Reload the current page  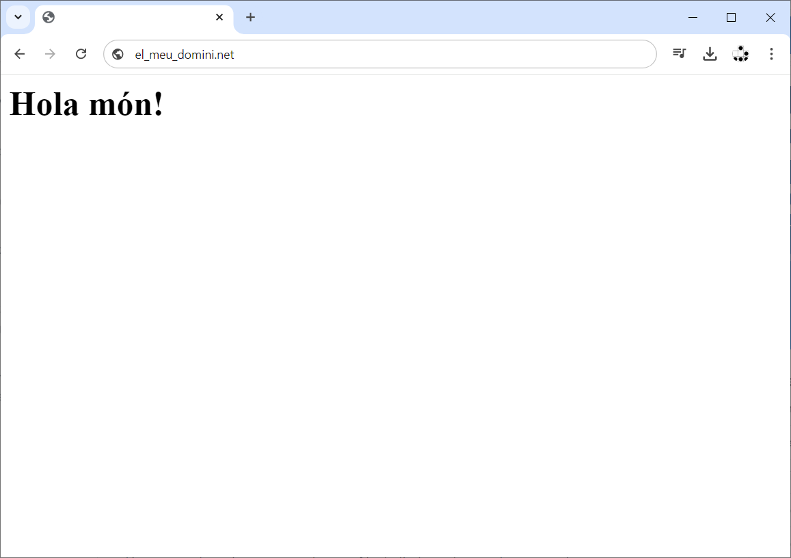click(81, 54)
